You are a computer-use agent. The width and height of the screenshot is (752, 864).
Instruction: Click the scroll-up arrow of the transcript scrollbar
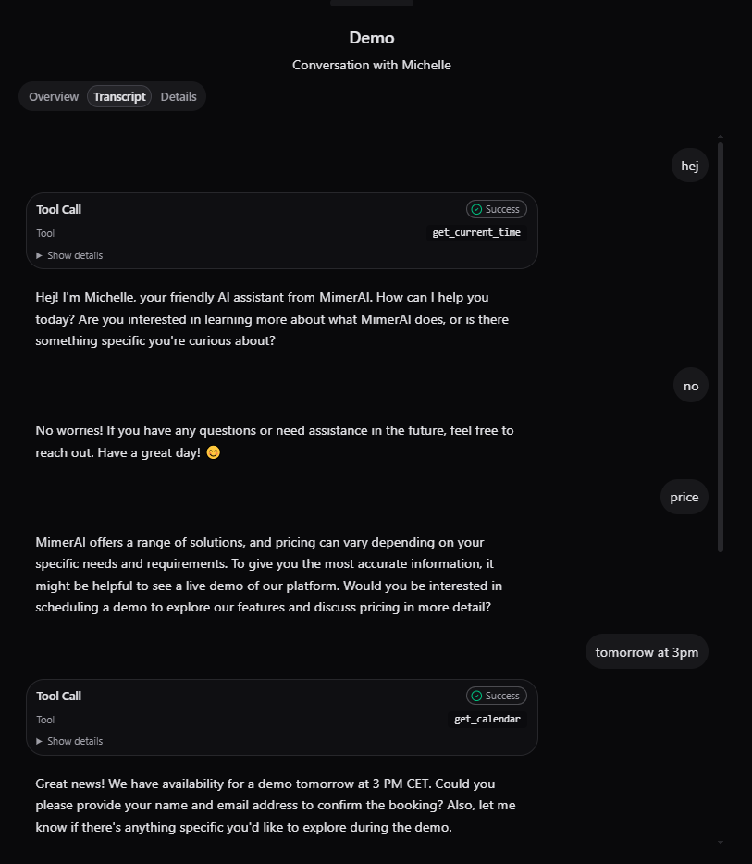[721, 138]
